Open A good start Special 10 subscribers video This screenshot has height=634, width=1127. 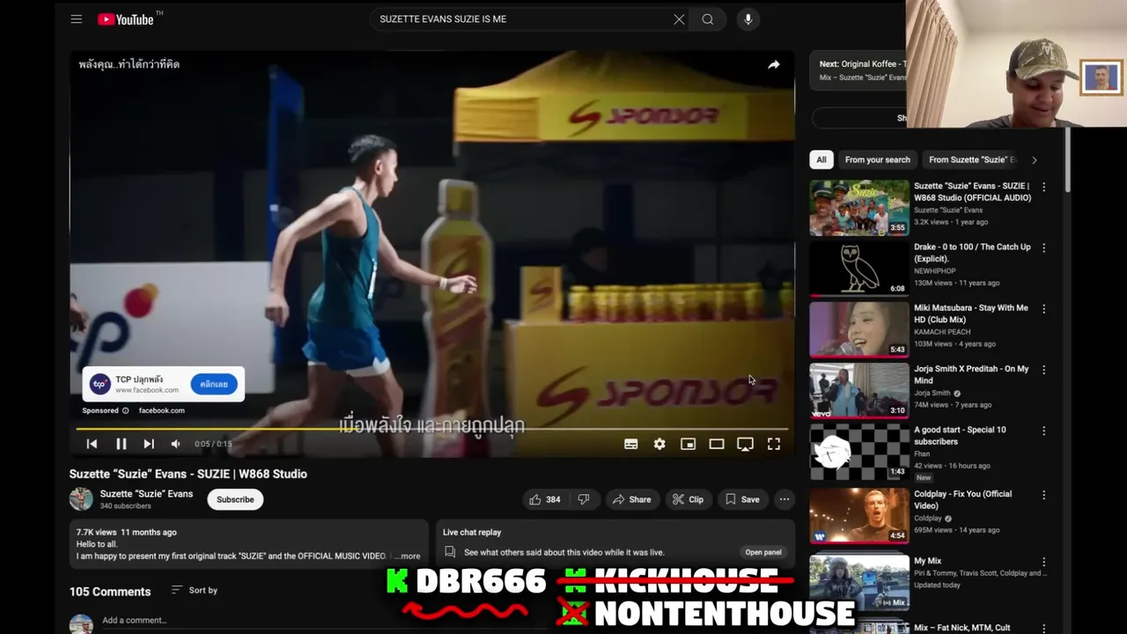click(x=859, y=452)
